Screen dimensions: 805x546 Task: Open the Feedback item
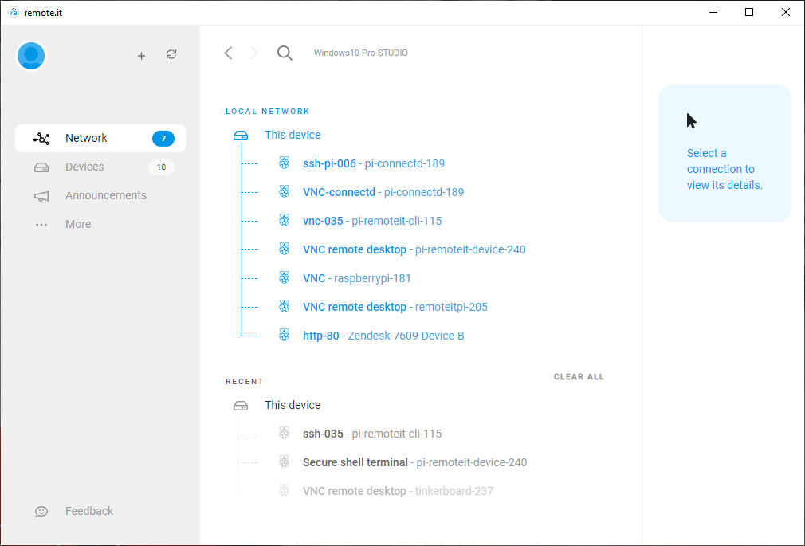(x=100, y=511)
